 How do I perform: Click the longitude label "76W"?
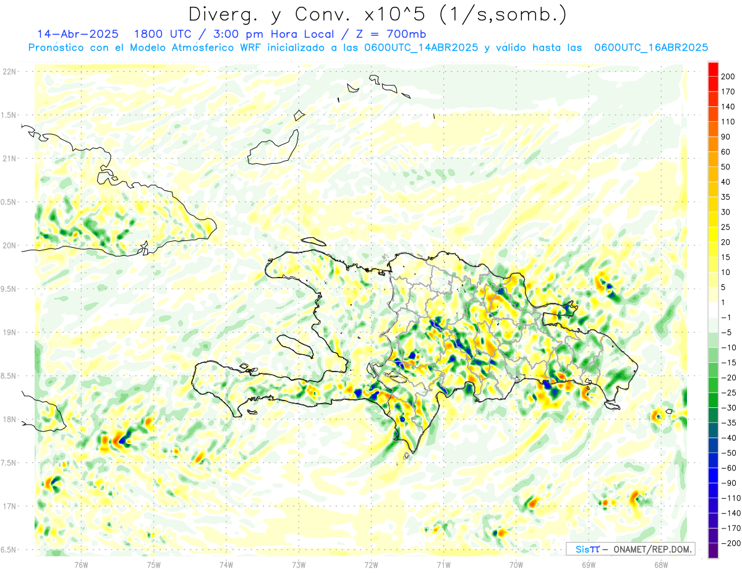pos(81,564)
